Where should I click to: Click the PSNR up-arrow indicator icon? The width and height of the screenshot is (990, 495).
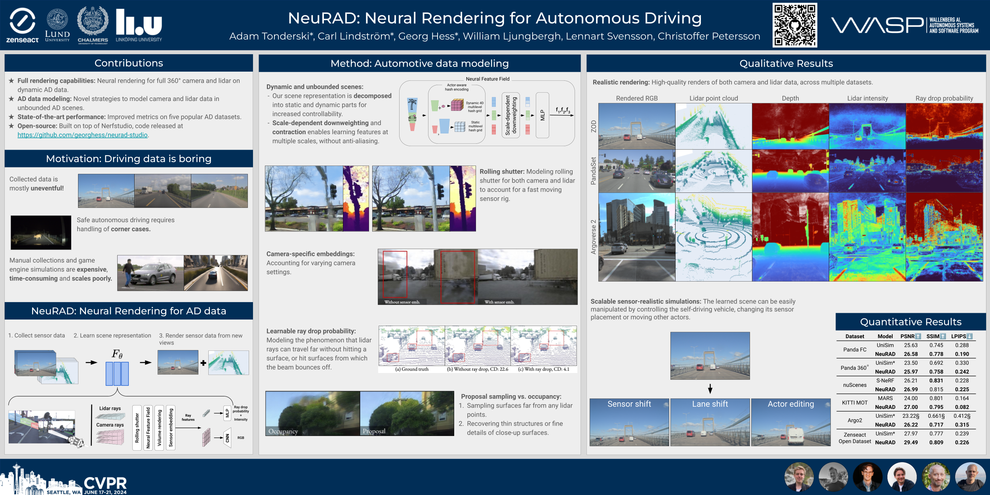point(918,336)
